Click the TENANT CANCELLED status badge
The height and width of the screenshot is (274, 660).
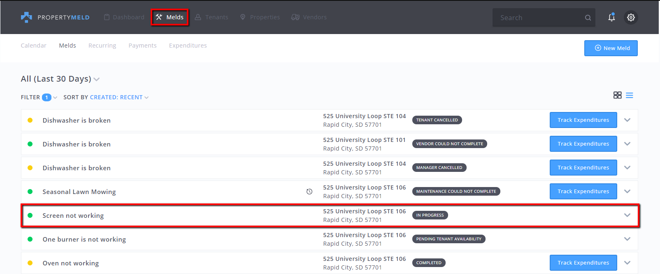pyautogui.click(x=437, y=120)
